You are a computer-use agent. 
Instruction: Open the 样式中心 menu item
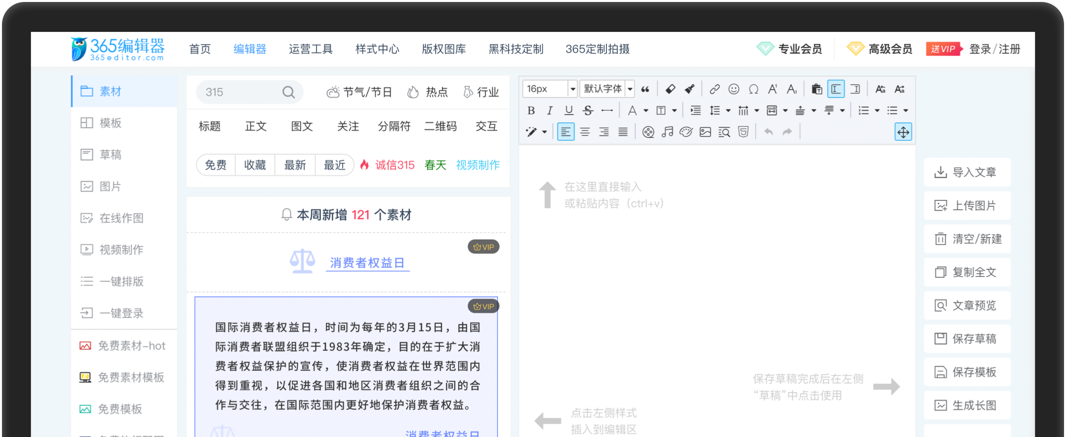(377, 49)
